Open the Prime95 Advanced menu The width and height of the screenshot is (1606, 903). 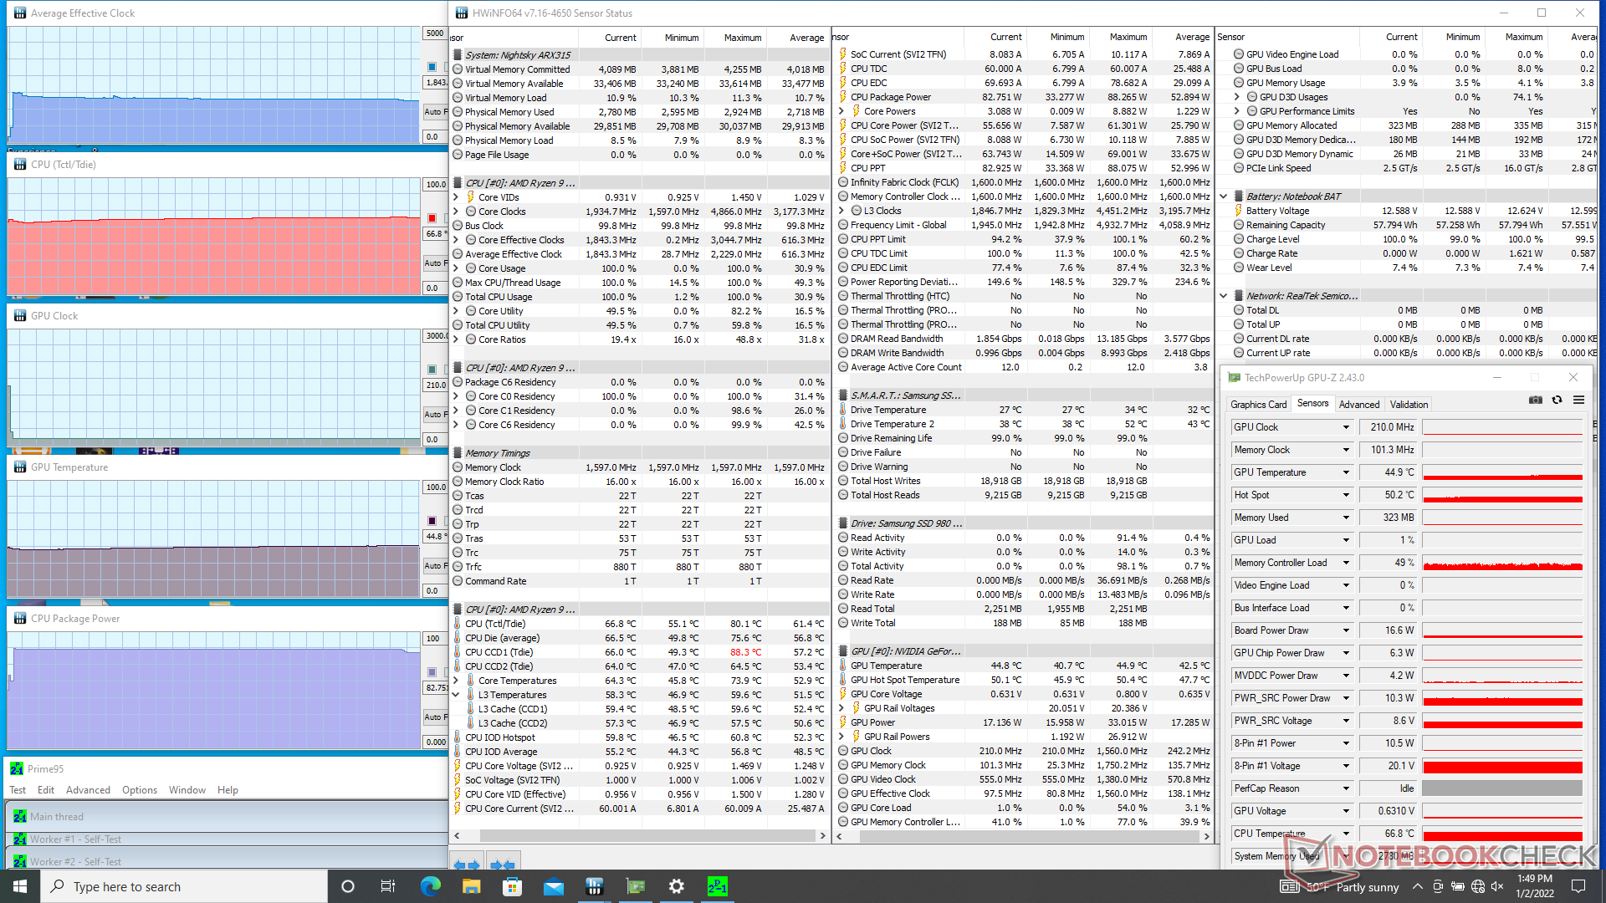(x=88, y=790)
